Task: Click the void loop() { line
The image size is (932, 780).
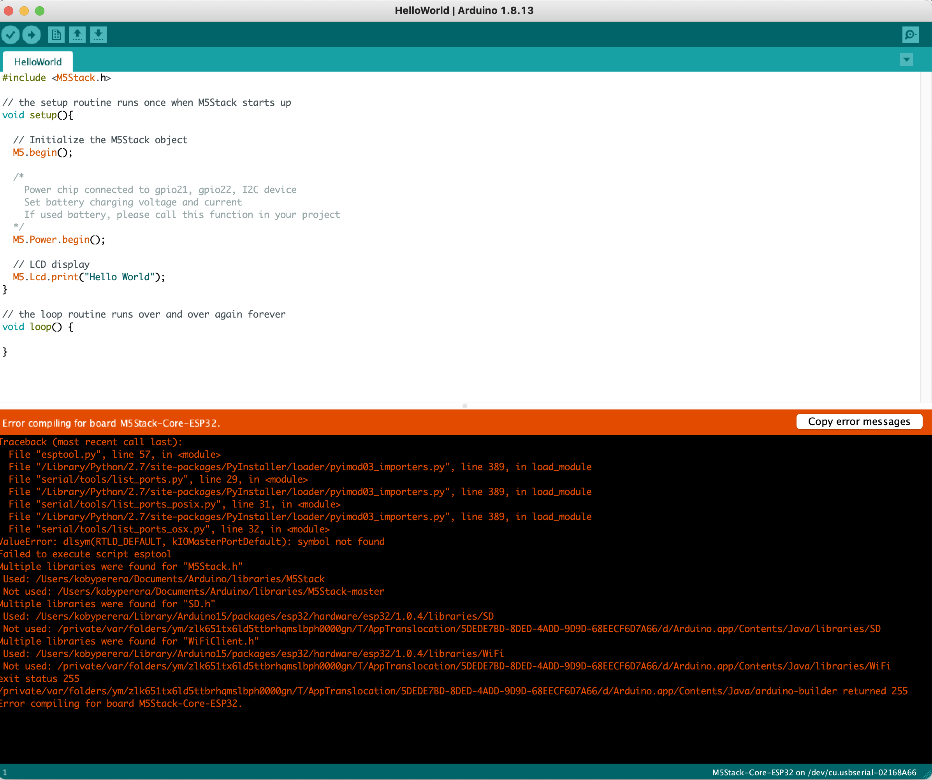Action: tap(38, 327)
